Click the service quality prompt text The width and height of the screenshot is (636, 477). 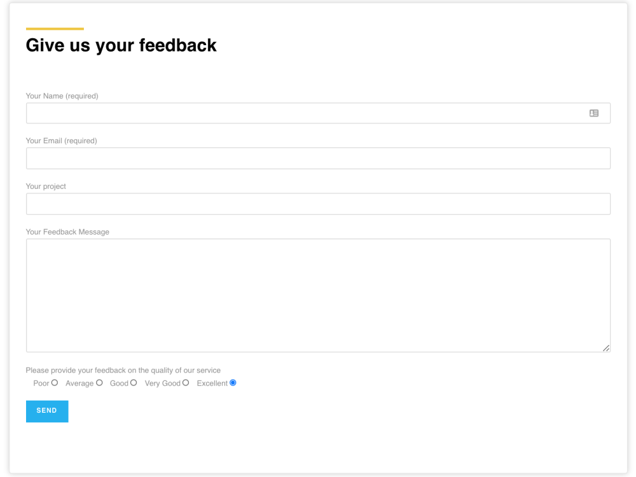(123, 370)
